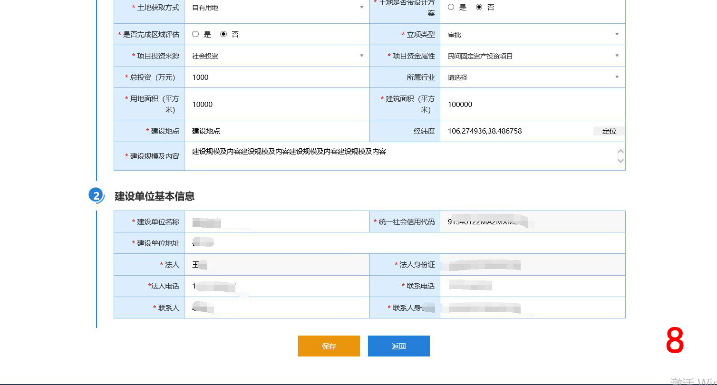Click the blue 返回 button
The image size is (717, 385).
click(x=398, y=346)
